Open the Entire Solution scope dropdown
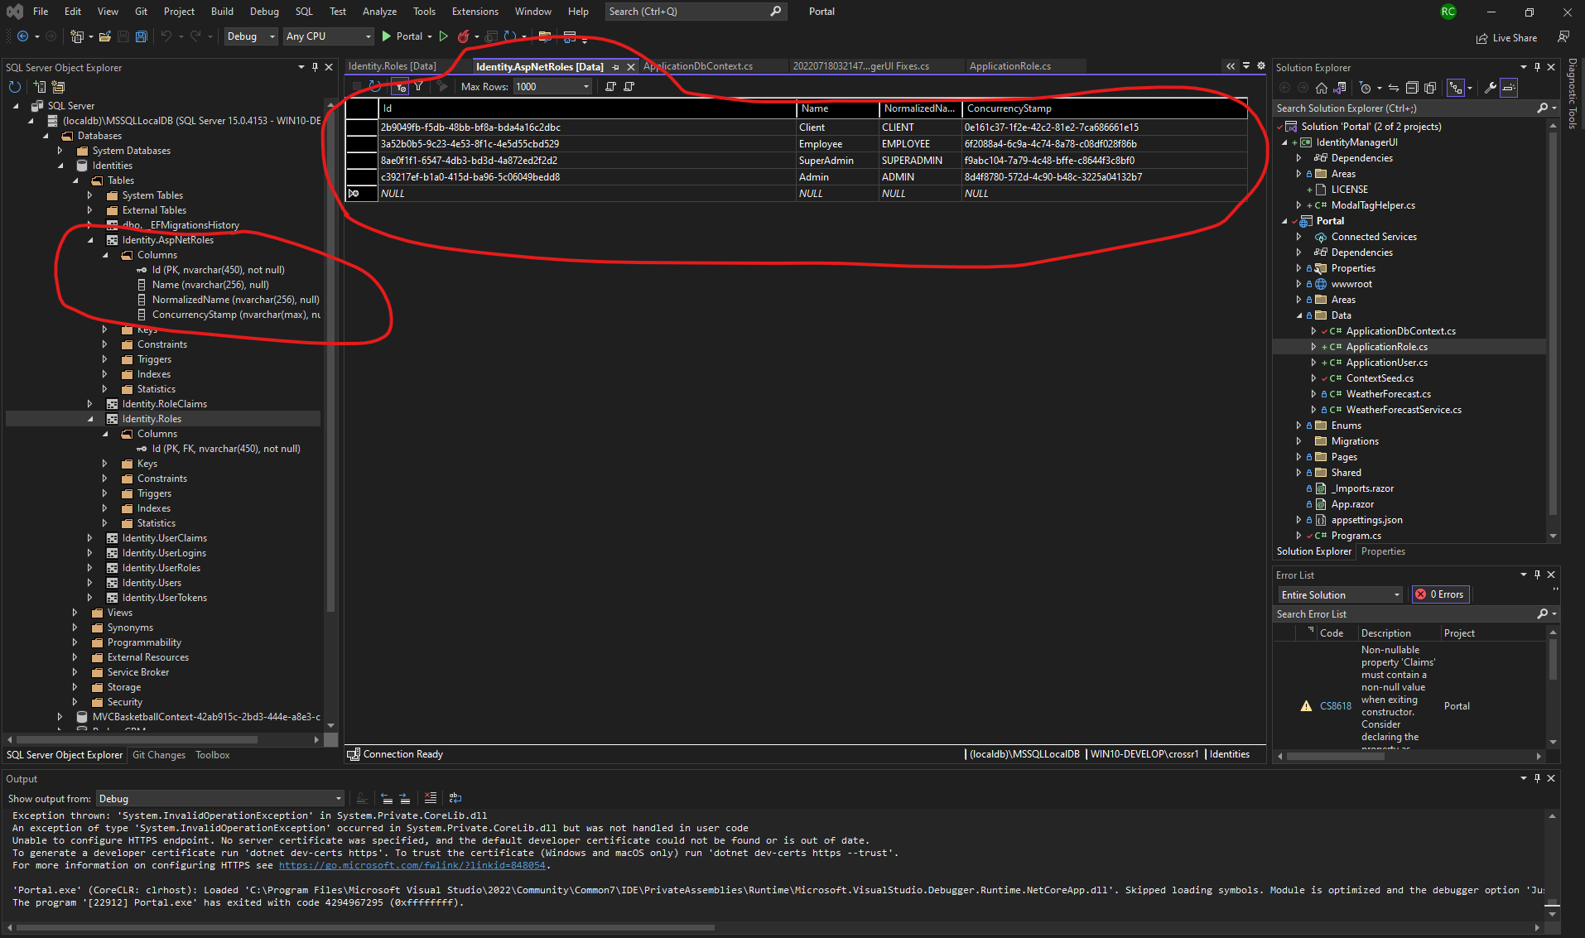 (x=1341, y=594)
